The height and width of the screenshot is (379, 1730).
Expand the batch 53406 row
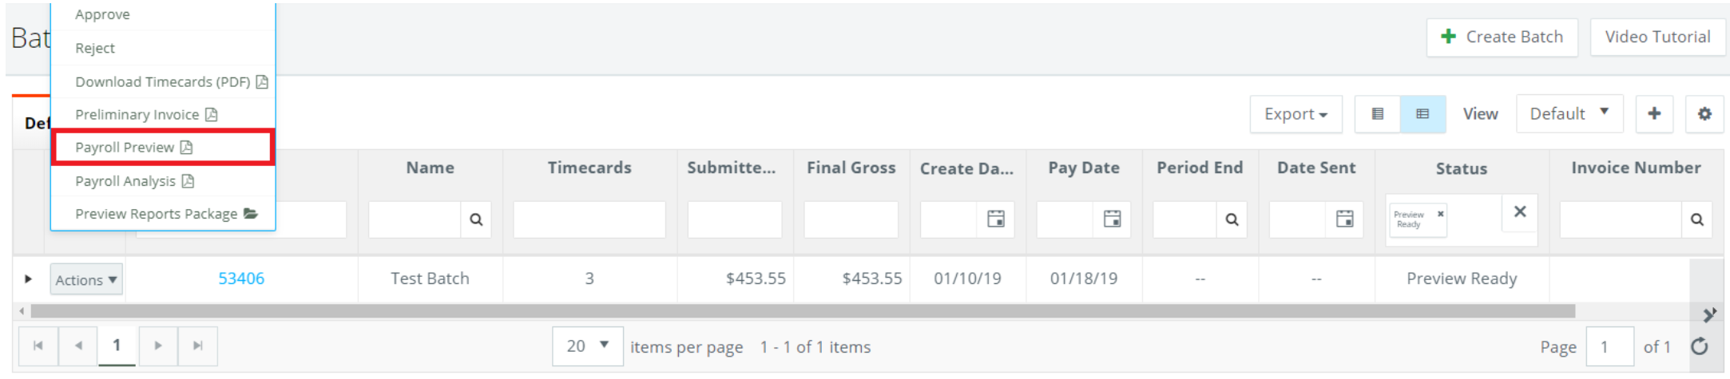pyautogui.click(x=28, y=279)
